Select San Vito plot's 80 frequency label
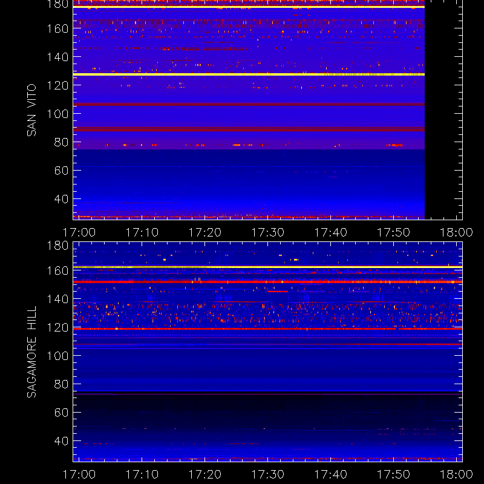 pos(61,142)
